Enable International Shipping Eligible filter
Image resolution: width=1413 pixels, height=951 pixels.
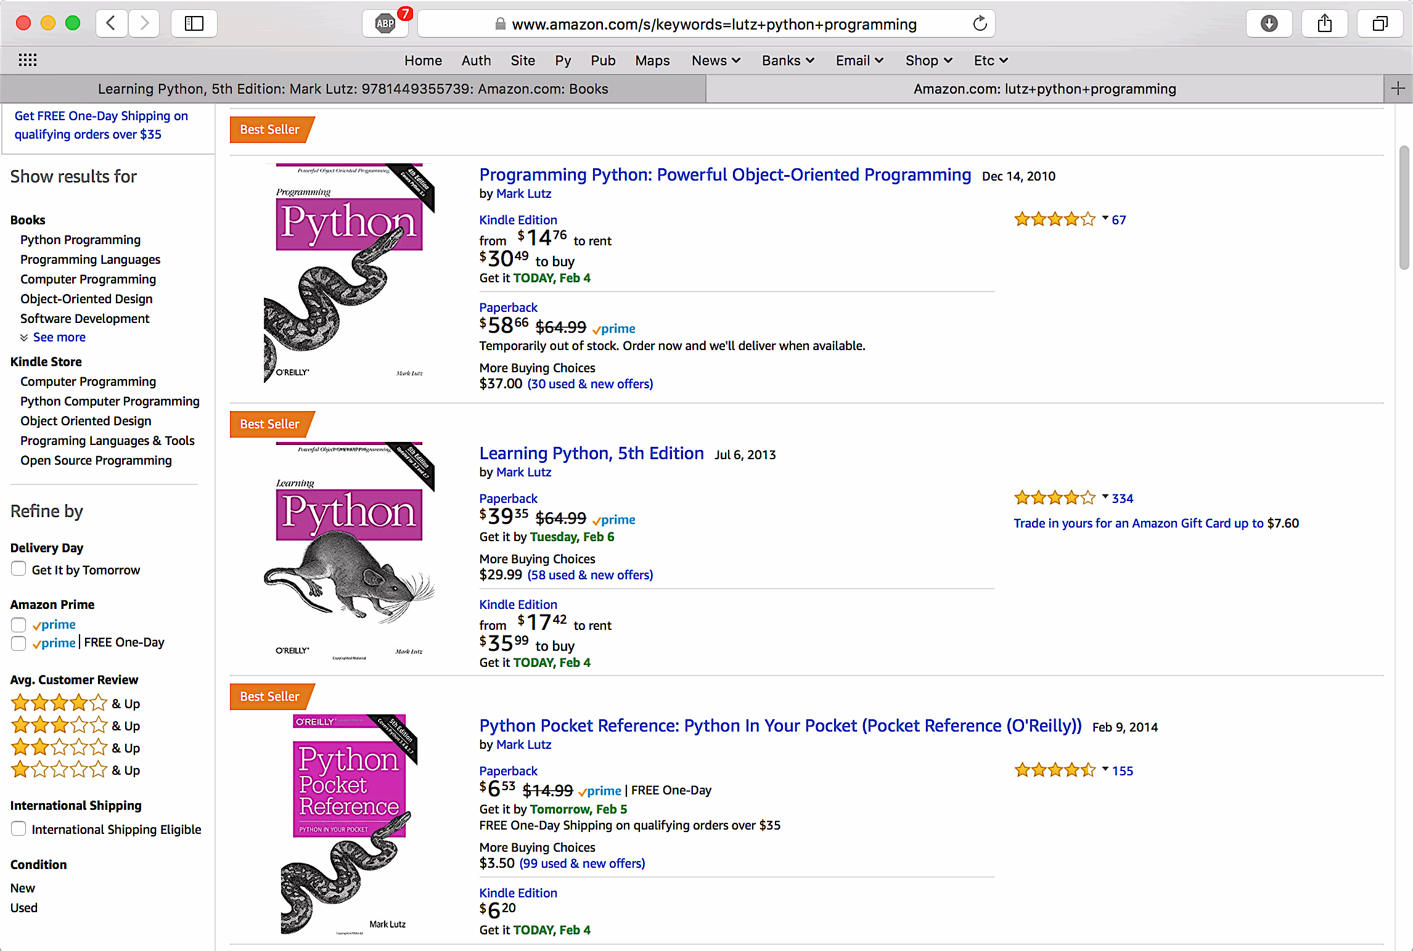18,828
